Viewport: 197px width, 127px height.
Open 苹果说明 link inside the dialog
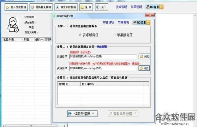[x=123, y=23]
